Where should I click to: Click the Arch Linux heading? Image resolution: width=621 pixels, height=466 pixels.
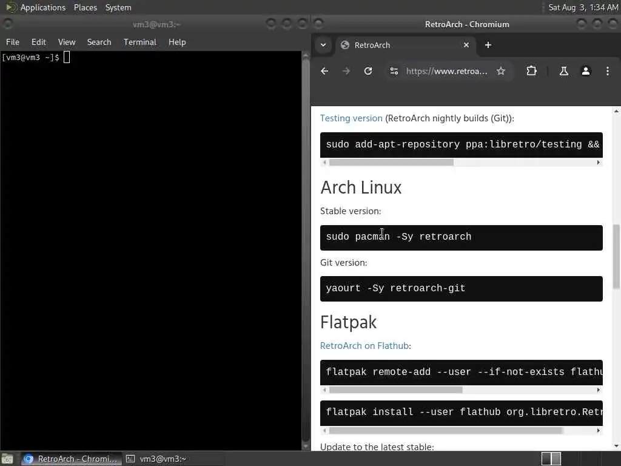click(x=361, y=187)
